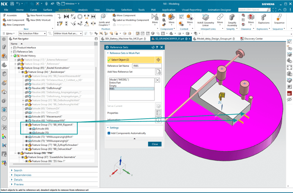Open History clock icon in resource bar

point(4,118)
